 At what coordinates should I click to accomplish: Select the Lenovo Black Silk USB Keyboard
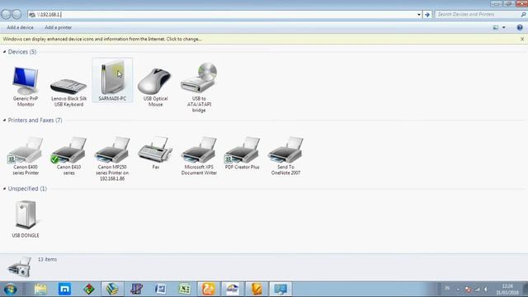tap(68, 92)
